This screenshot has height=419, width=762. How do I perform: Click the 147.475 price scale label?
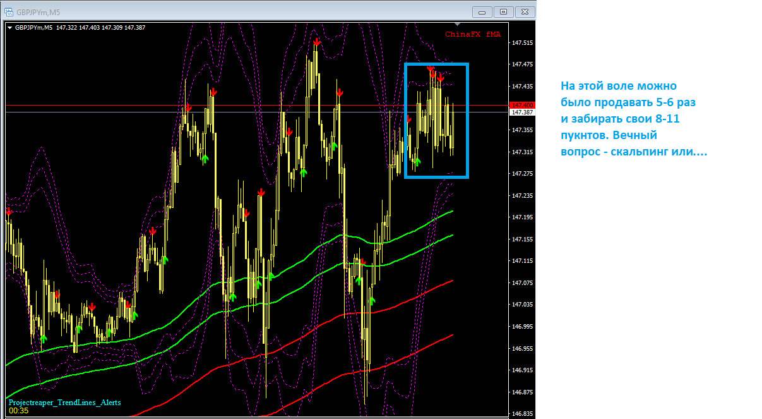[x=523, y=64]
